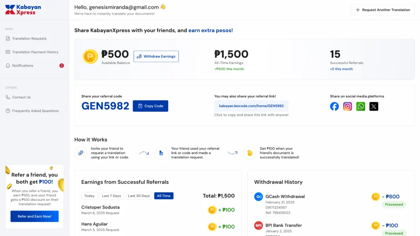Copy the kabayan.lexcode.com referral link

pyautogui.click(x=251, y=106)
